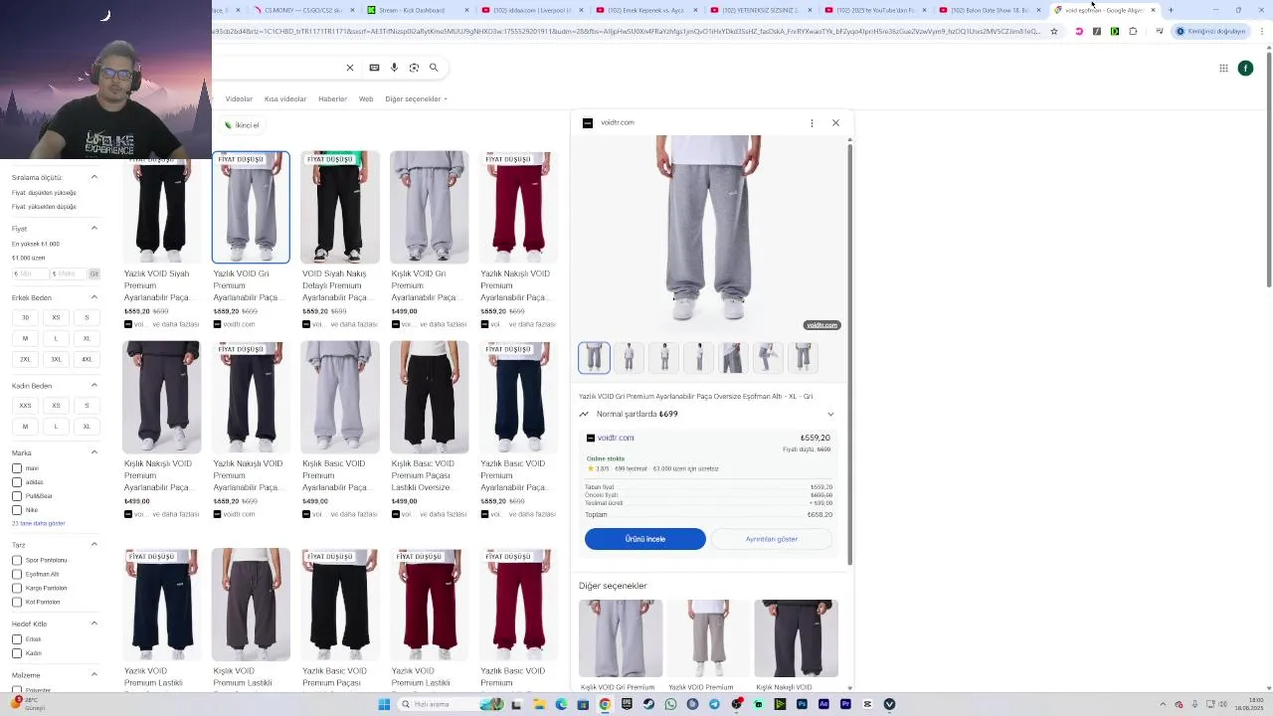Click the Ürünü incele button
1273x716 pixels.
point(645,539)
